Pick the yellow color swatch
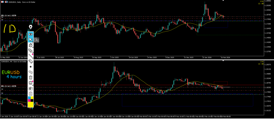 31,104
